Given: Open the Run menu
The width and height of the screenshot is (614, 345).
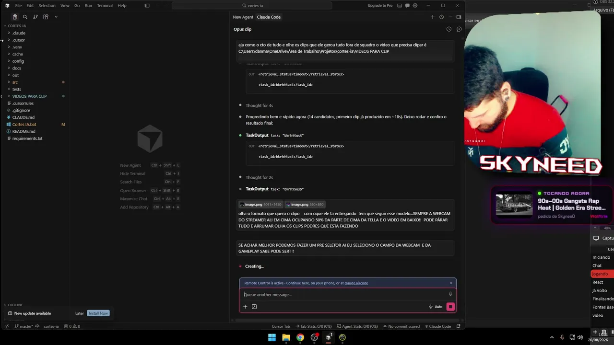Looking at the screenshot, I should pyautogui.click(x=88, y=6).
